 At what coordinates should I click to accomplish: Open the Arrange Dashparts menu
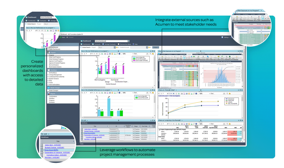(110, 44)
